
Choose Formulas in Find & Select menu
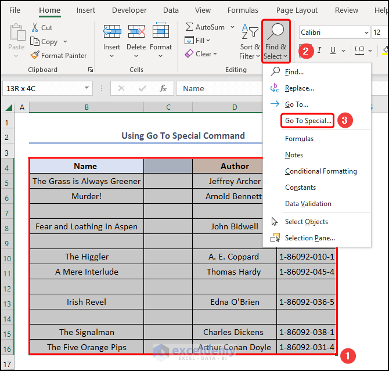[299, 139]
